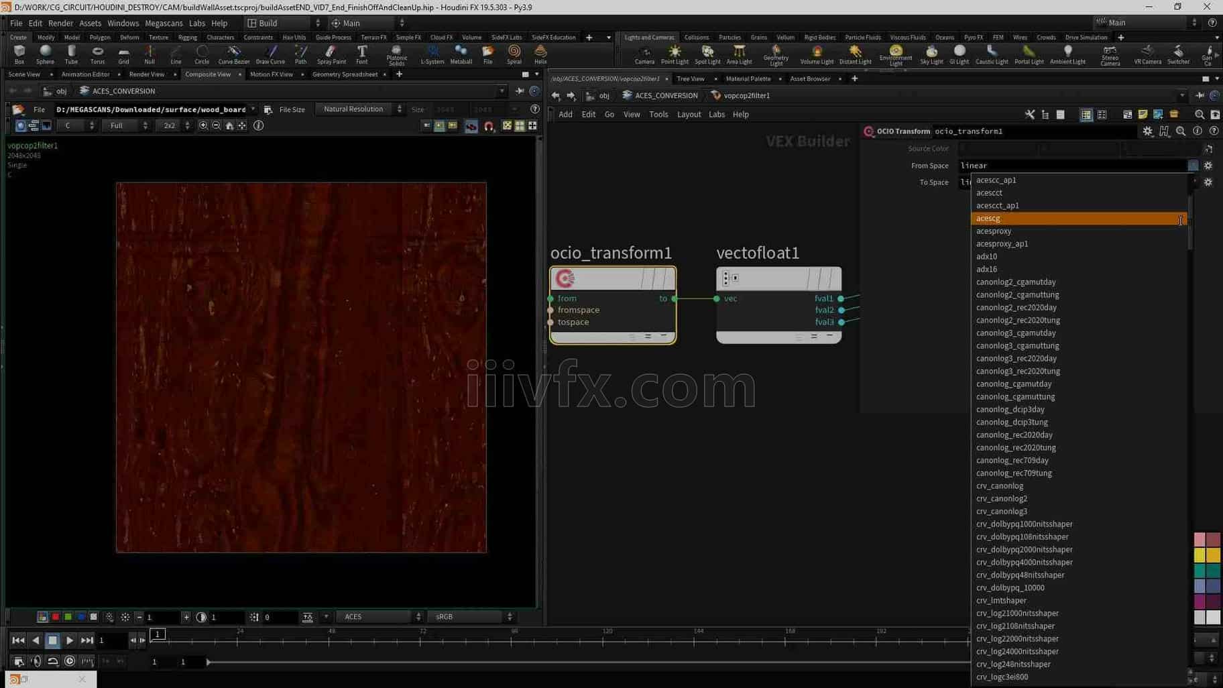Select the Curve Bezier tool
The width and height of the screenshot is (1223, 688).
pyautogui.click(x=234, y=54)
